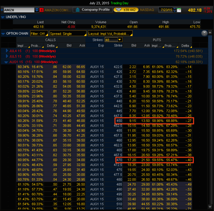214x211 pixels.
Task: Click the 430 strike call delta .83
Action: pos(55,81)
